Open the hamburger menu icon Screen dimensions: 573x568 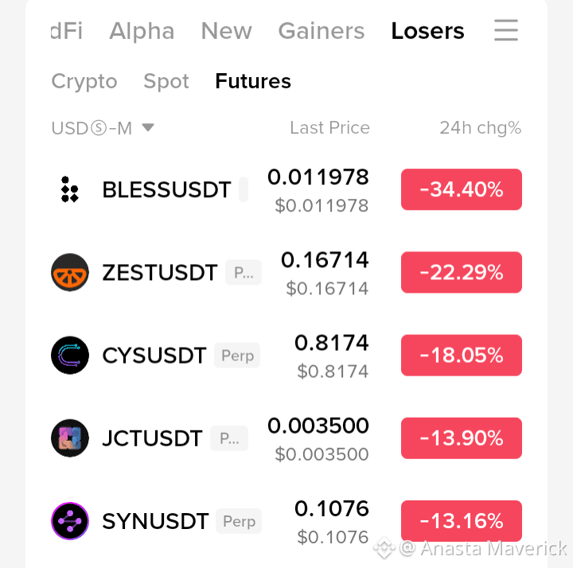tap(506, 30)
